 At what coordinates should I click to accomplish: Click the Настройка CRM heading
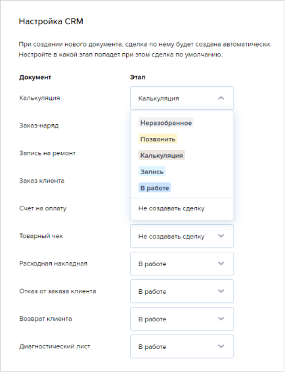[51, 21]
